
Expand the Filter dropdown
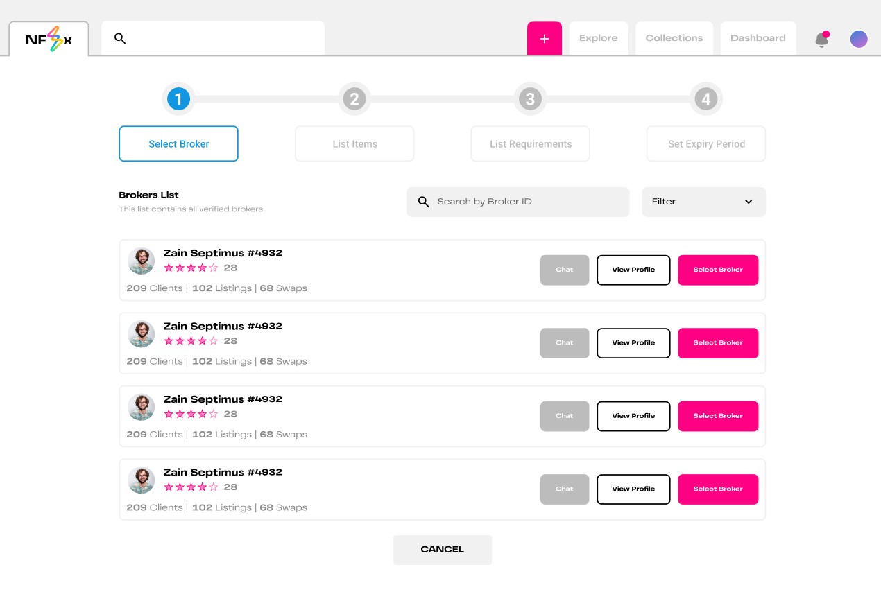703,202
